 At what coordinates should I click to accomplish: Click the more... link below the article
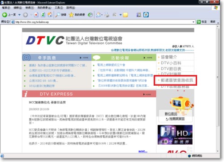[143, 151]
